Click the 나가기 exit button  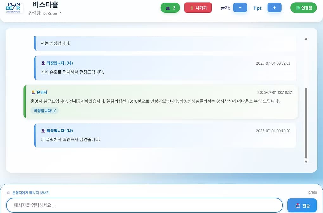(198, 8)
